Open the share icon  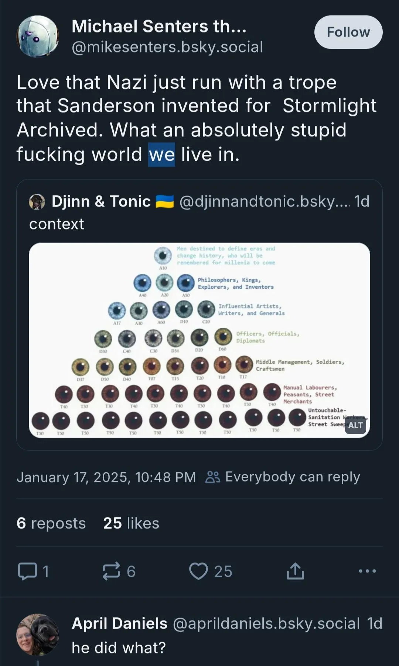tap(295, 571)
